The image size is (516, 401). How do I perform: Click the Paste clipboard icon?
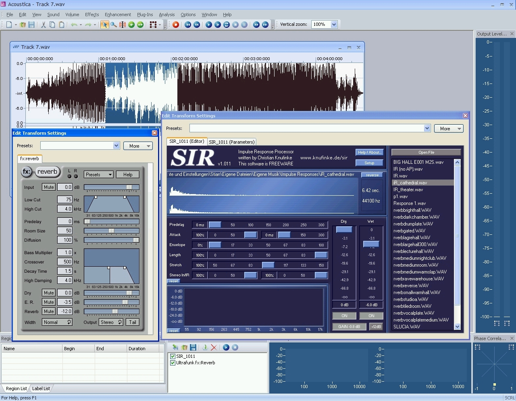pyautogui.click(x=62, y=25)
